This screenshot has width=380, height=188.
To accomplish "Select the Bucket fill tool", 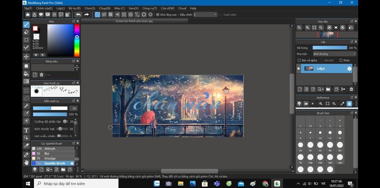I will coord(26,74).
